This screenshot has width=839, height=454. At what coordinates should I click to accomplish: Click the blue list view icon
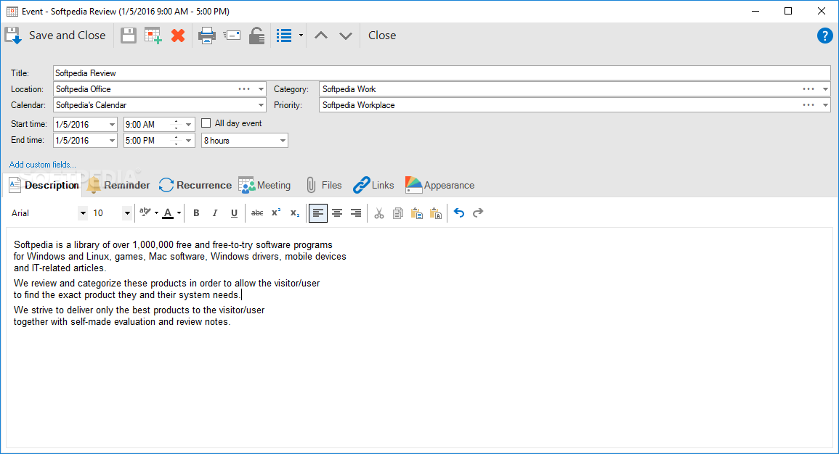284,36
